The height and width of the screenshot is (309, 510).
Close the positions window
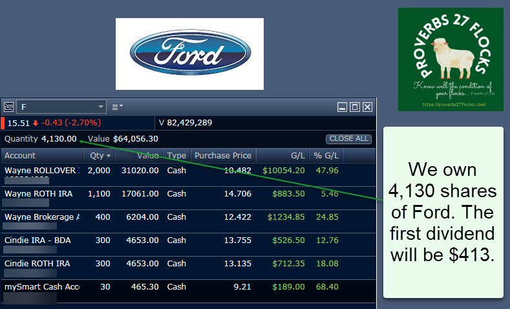(x=367, y=107)
